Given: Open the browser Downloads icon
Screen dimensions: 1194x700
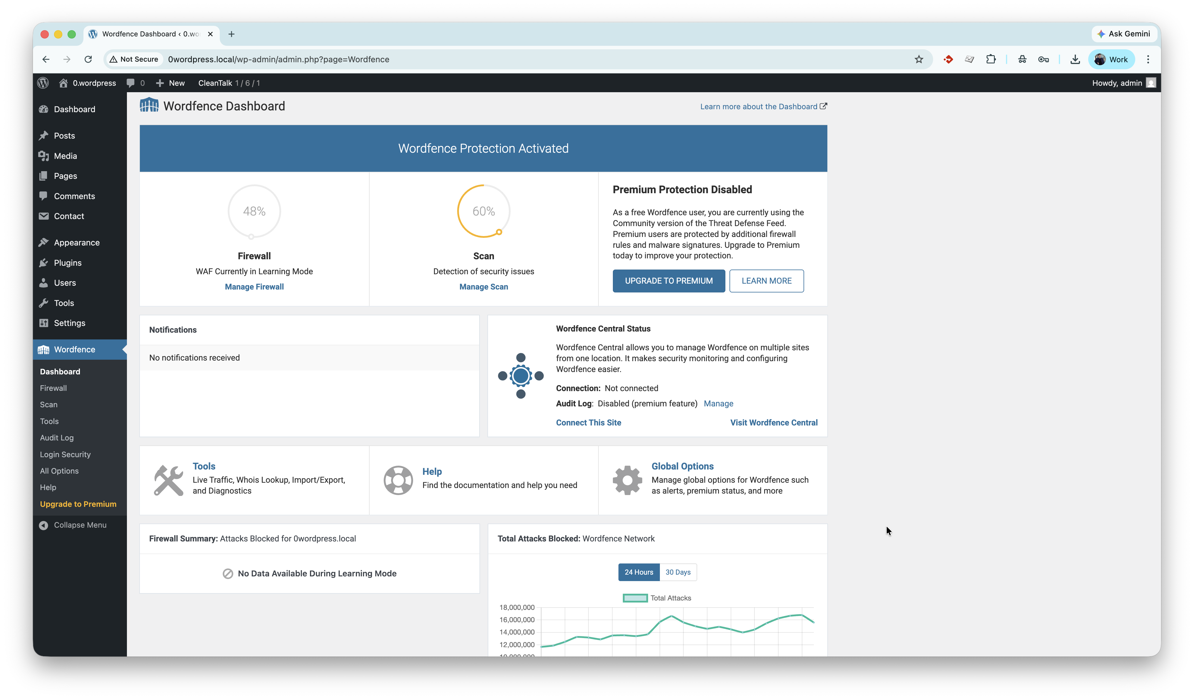Looking at the screenshot, I should pos(1075,59).
